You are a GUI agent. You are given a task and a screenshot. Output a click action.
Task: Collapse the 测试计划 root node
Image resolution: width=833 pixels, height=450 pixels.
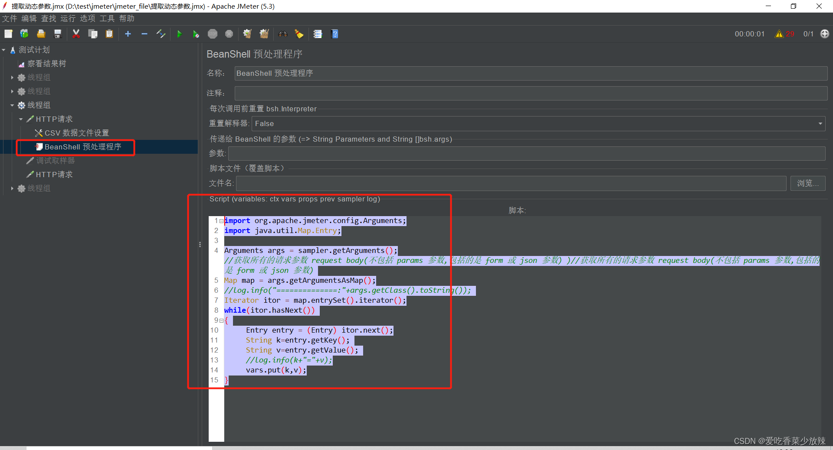tap(3, 50)
